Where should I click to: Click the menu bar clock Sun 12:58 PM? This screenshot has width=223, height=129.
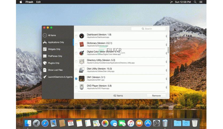pyautogui.click(x=183, y=2)
